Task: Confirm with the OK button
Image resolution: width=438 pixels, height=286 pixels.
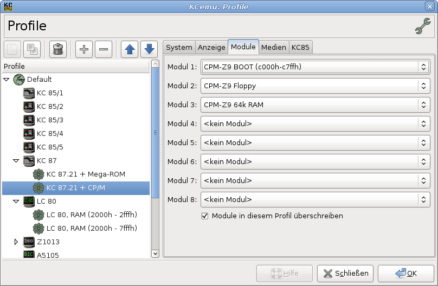Action: (x=406, y=274)
